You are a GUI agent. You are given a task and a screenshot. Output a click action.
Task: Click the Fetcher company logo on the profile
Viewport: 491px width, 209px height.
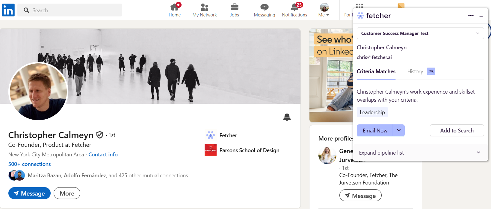[x=211, y=135]
